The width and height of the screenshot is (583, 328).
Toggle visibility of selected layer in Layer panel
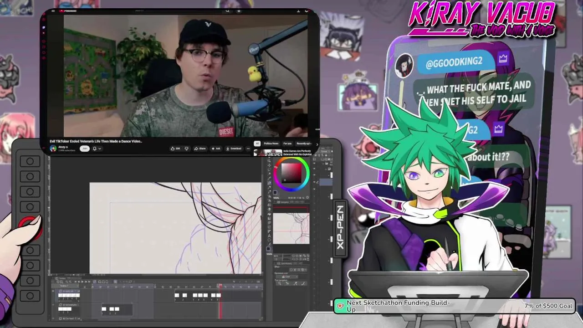pyautogui.click(x=314, y=182)
